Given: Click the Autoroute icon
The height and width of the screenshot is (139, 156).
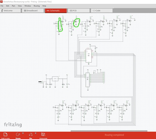Looking at the screenshot, I should click(x=43, y=135).
